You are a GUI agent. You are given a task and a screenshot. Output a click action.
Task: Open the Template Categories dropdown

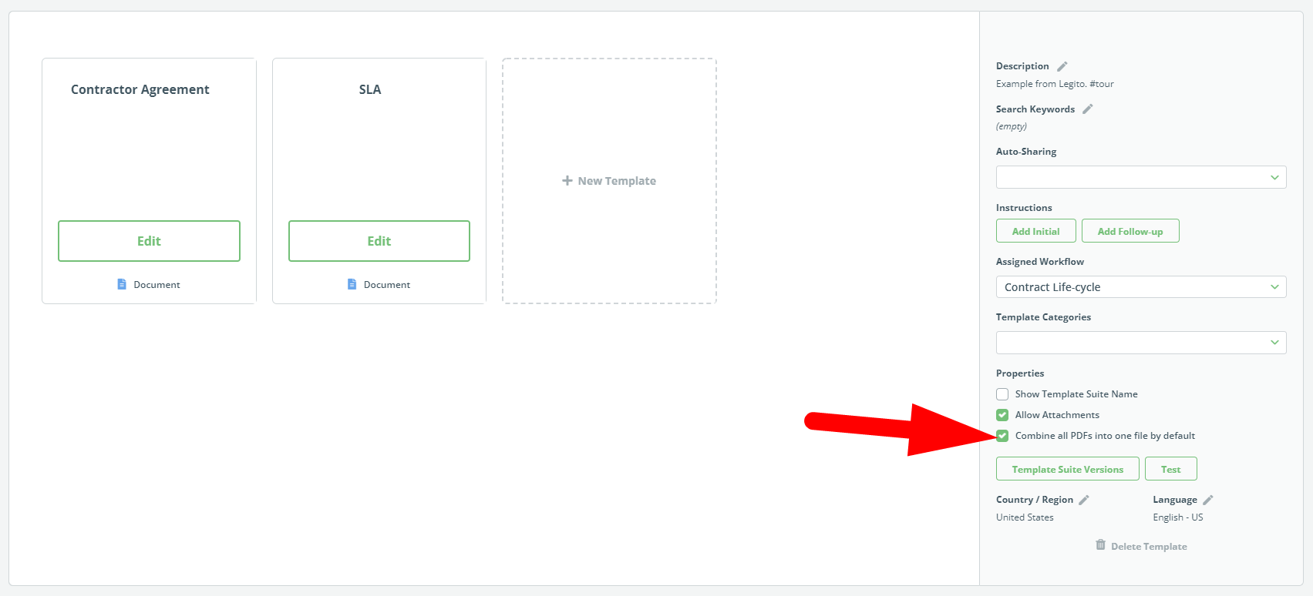click(x=1141, y=343)
